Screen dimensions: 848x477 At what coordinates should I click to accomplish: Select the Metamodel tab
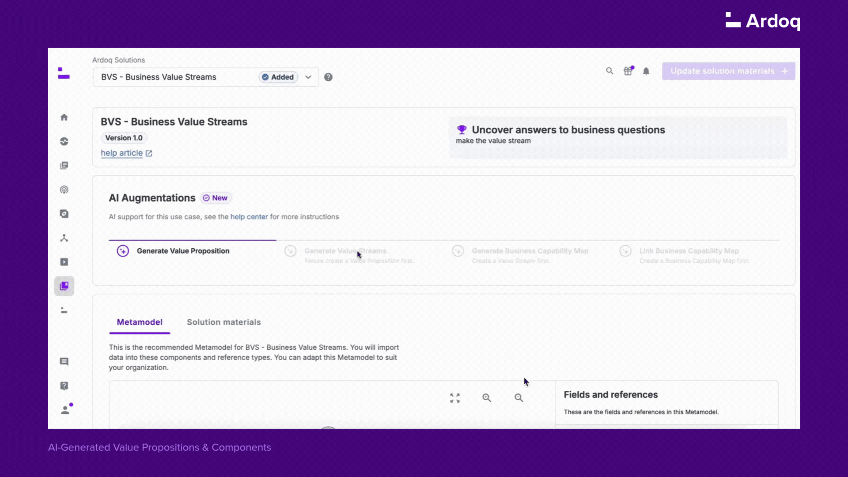pos(140,322)
